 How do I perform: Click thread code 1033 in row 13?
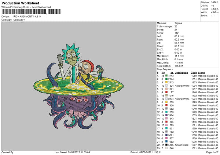click(194, 115)
